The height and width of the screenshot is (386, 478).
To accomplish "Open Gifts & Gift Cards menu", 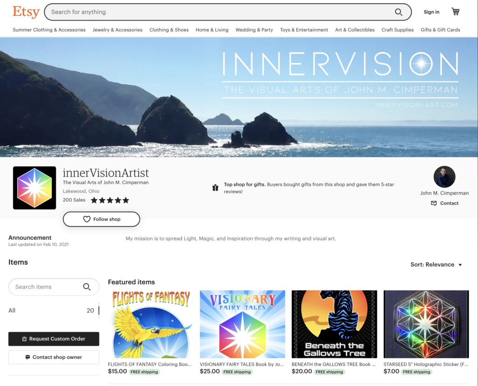I will point(440,30).
